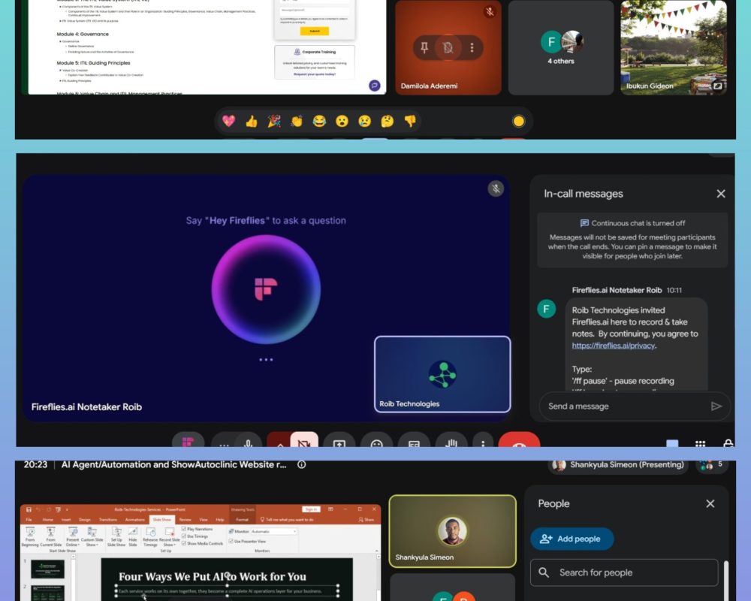Toggle the Play Narrations checkbox

[184, 529]
